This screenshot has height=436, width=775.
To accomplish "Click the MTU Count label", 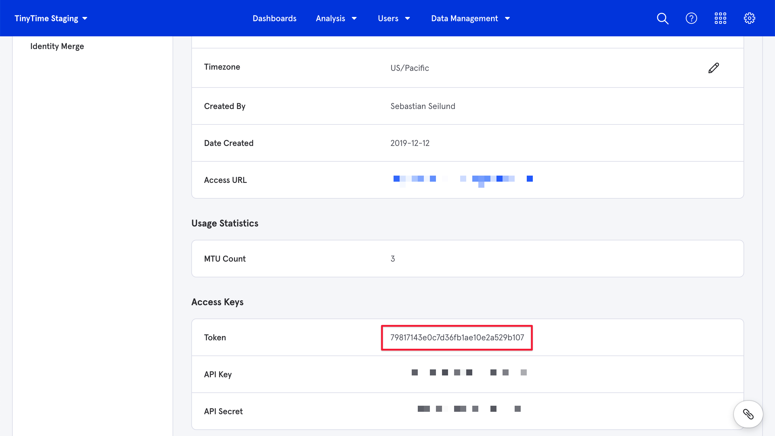I will tap(225, 259).
